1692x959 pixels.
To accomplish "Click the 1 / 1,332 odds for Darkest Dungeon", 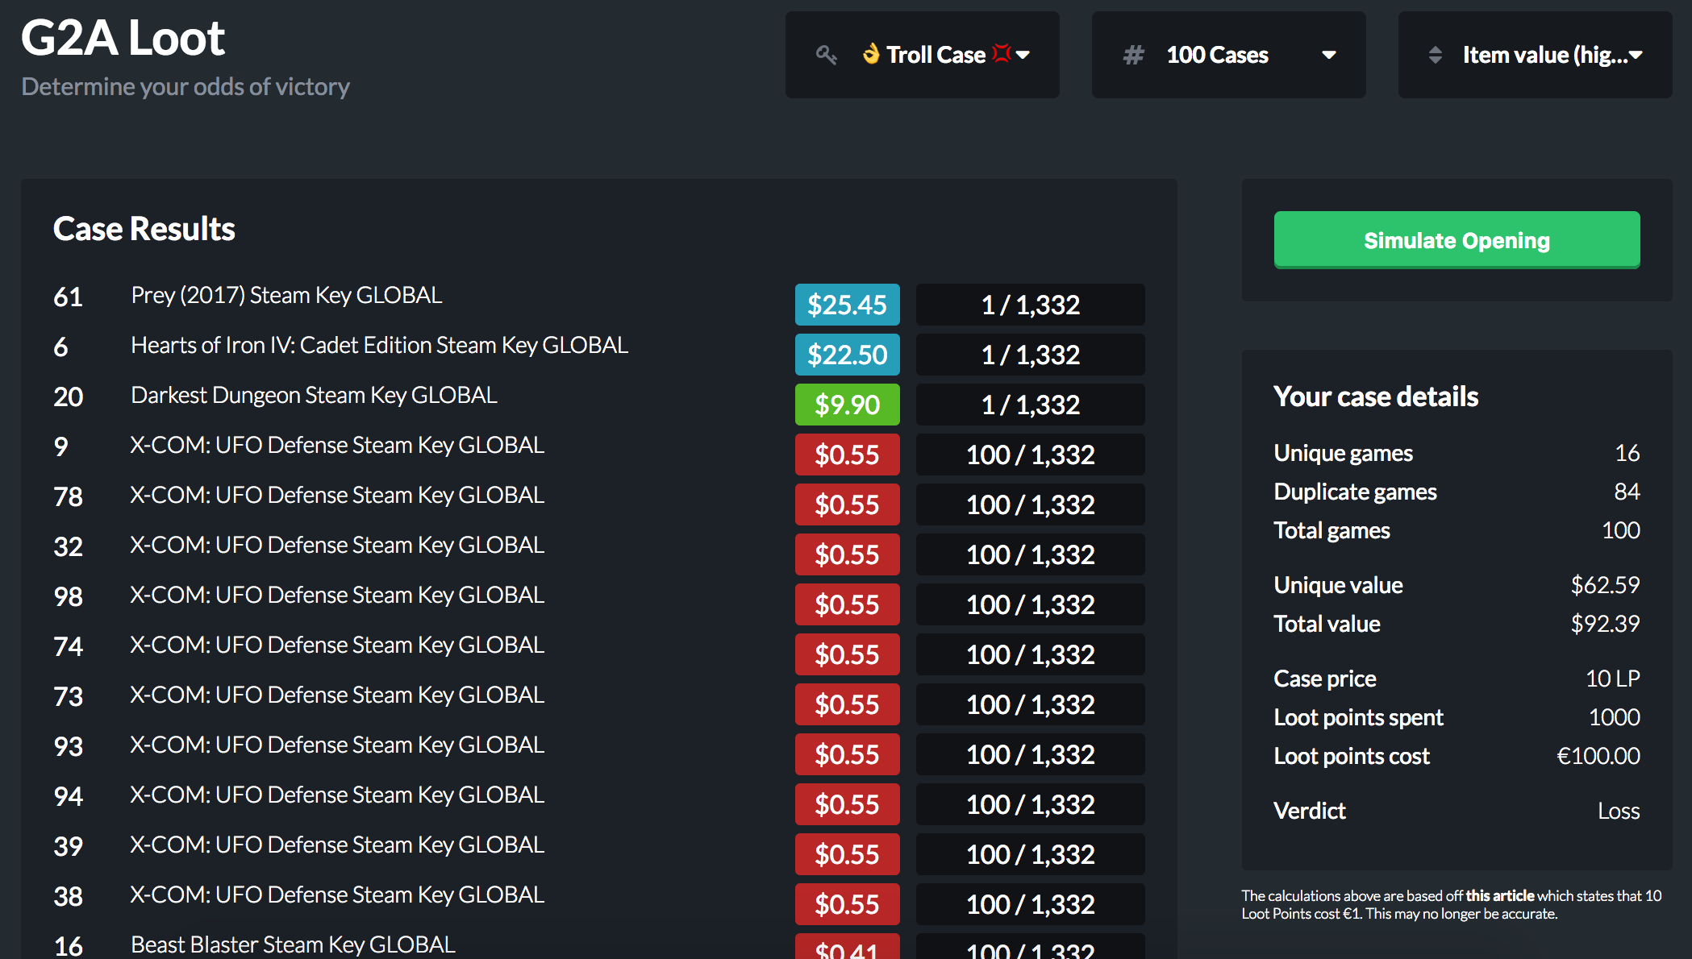I will (1030, 405).
